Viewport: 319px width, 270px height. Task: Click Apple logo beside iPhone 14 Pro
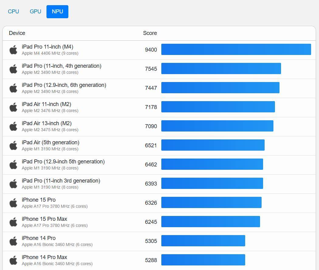click(13, 241)
